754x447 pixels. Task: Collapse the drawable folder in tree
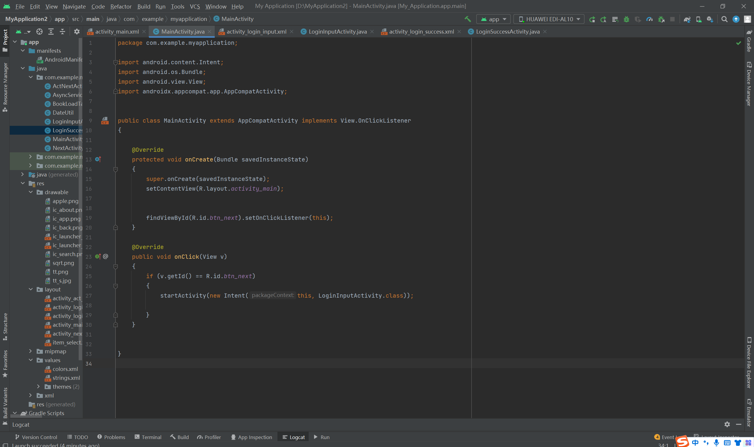click(31, 192)
